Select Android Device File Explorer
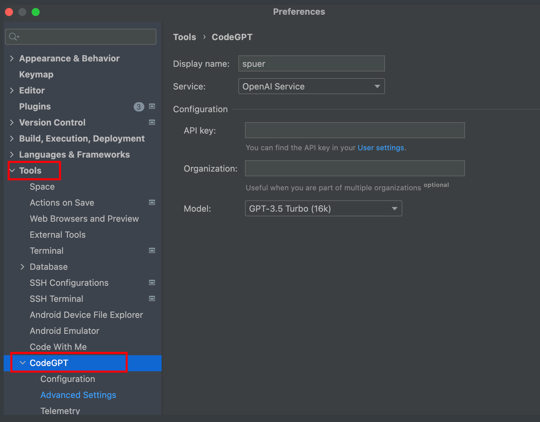 point(86,315)
